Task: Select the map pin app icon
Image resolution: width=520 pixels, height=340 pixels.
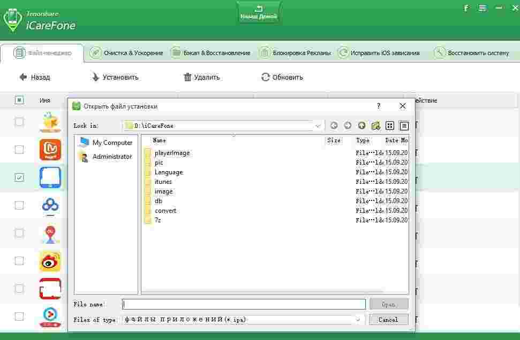Action: (x=50, y=234)
